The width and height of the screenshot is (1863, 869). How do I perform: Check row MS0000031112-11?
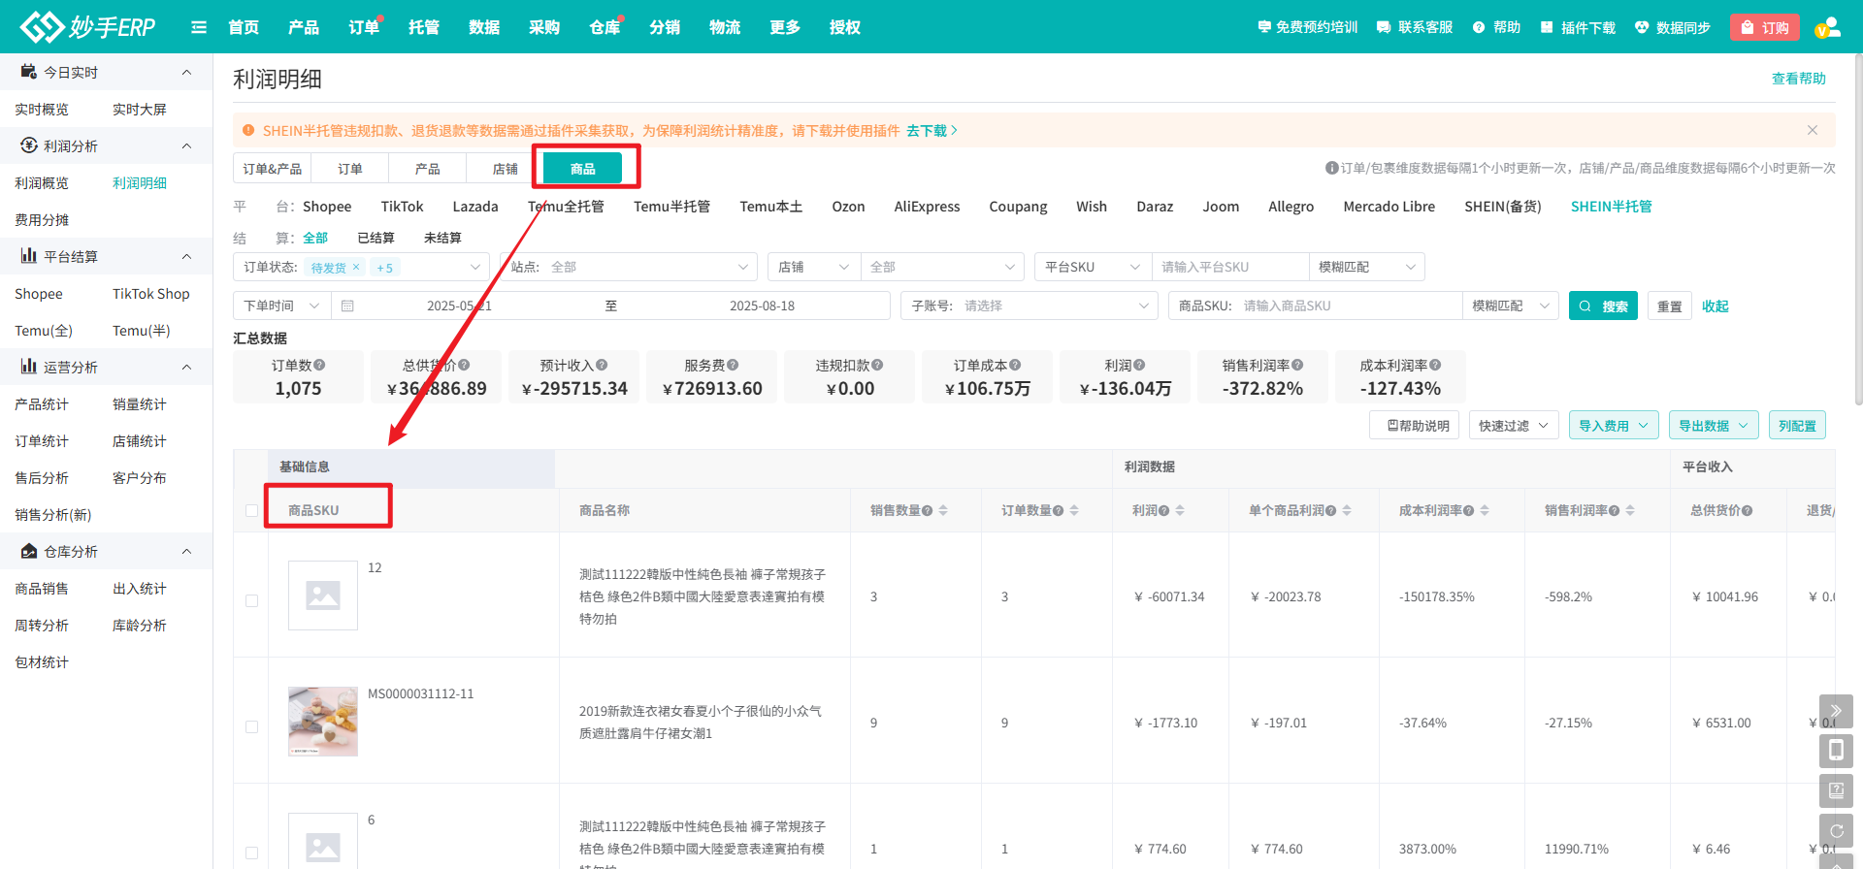(251, 726)
